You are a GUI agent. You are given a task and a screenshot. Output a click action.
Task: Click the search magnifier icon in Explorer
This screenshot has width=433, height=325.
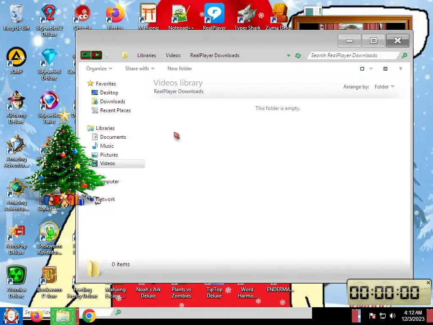coord(404,55)
